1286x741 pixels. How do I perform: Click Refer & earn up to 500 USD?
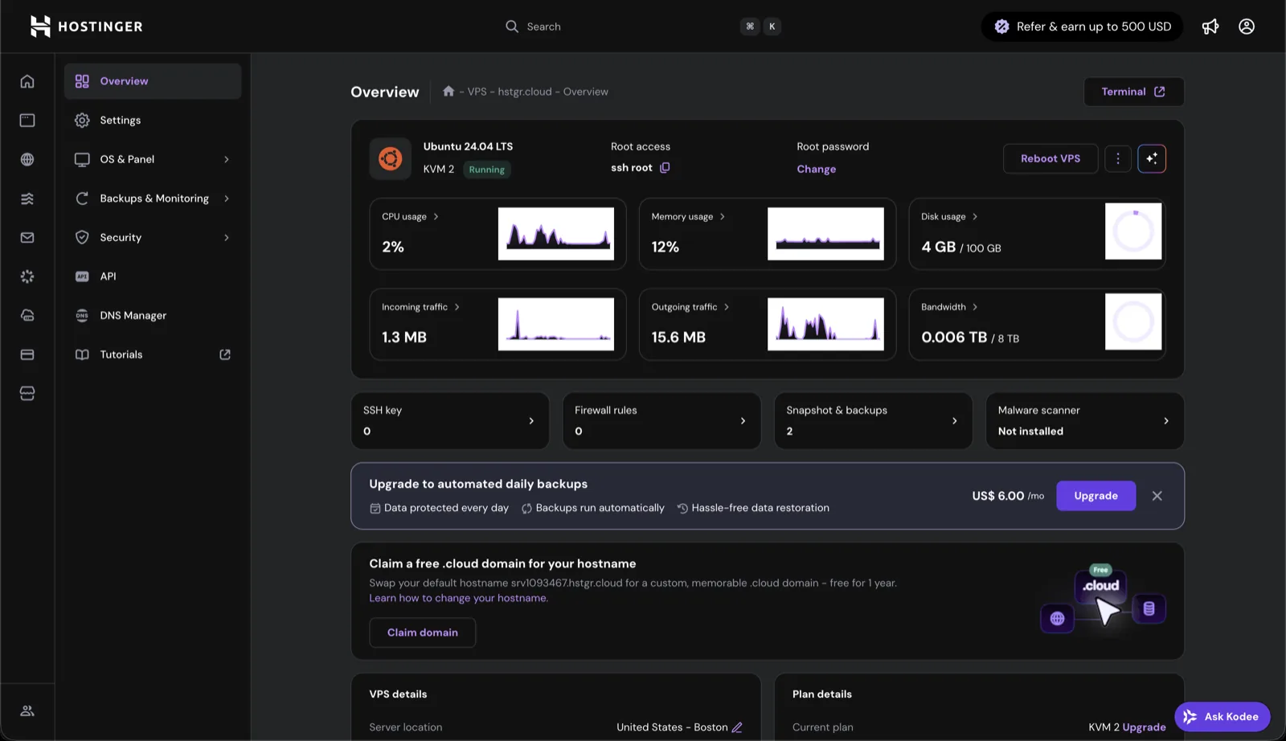pyautogui.click(x=1083, y=27)
